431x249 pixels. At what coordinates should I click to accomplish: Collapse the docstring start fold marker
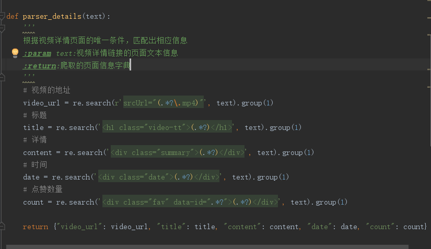pos(2,29)
